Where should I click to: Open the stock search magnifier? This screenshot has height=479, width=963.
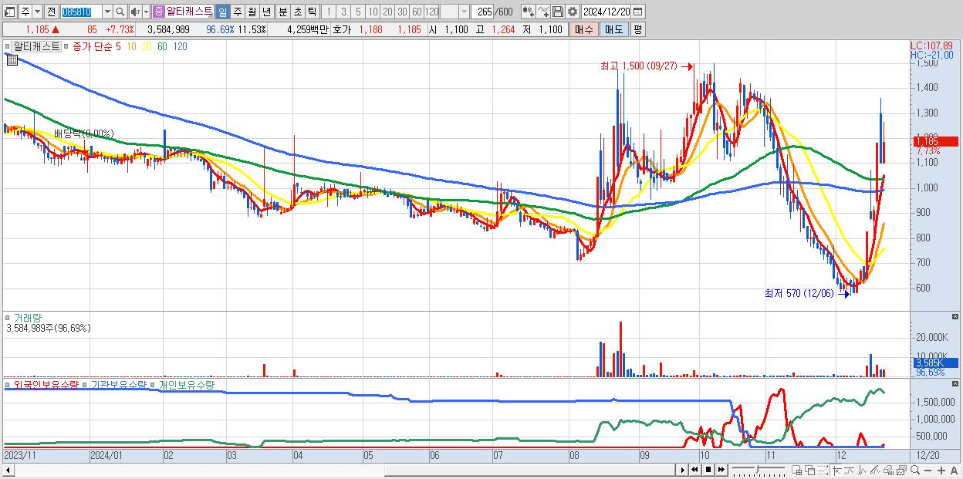click(x=120, y=12)
